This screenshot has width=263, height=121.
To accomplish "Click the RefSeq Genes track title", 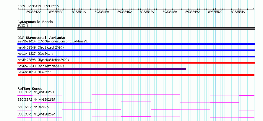I will 30,89.
